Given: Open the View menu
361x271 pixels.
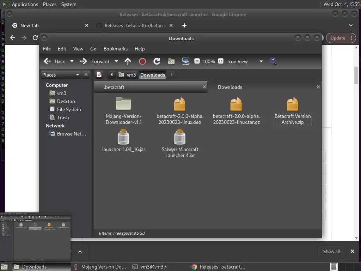Looking at the screenshot, I should pos(78,49).
